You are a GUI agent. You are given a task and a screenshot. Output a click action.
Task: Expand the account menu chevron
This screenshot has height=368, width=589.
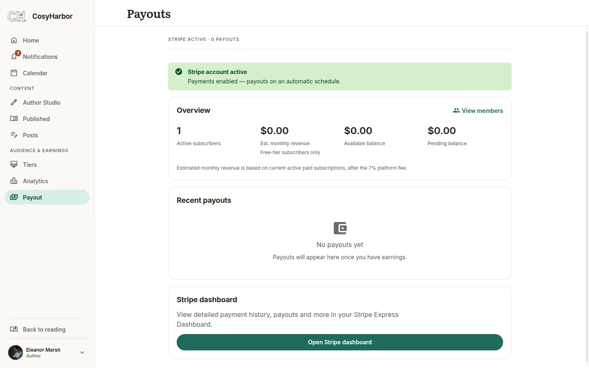click(x=82, y=352)
